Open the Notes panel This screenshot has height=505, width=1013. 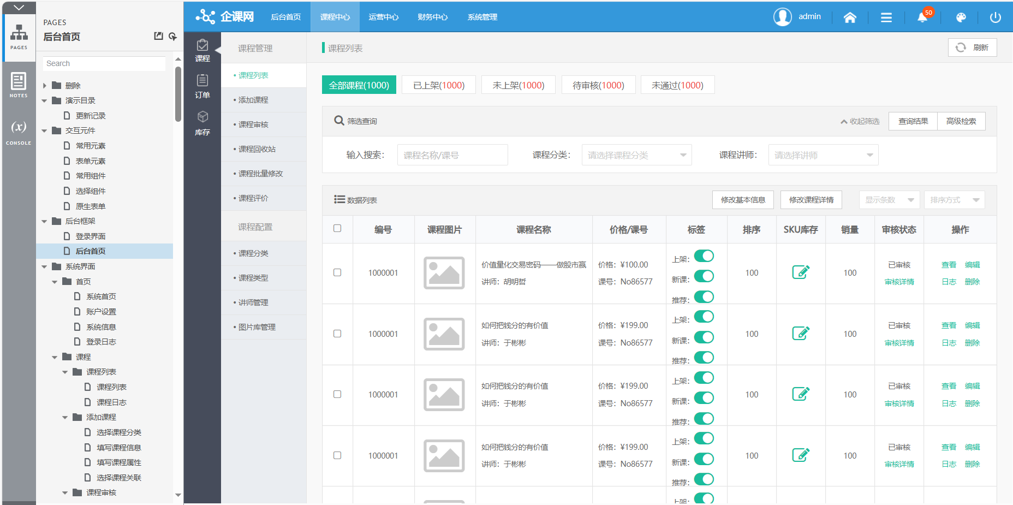[x=19, y=85]
